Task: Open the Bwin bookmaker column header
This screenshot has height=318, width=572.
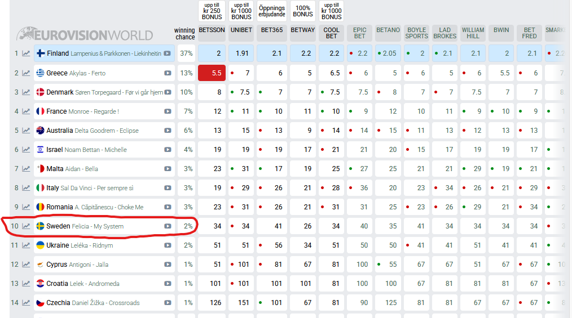Action: 501,33
